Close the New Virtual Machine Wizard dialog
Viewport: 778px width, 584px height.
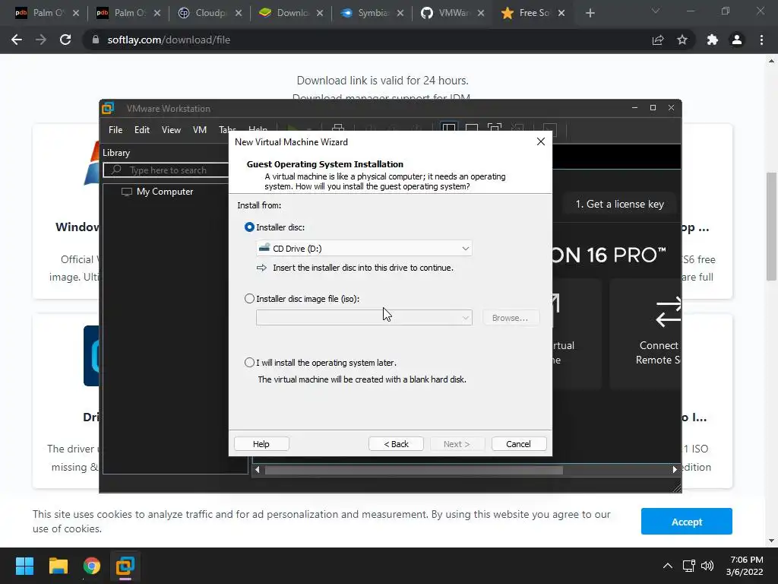pyautogui.click(x=541, y=141)
